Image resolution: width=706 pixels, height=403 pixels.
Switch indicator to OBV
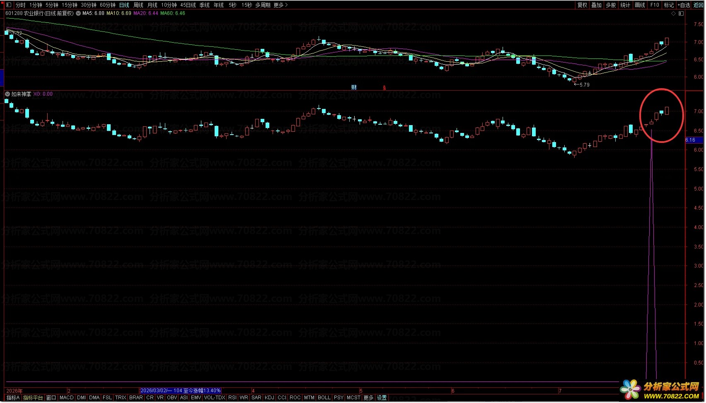pyautogui.click(x=172, y=398)
